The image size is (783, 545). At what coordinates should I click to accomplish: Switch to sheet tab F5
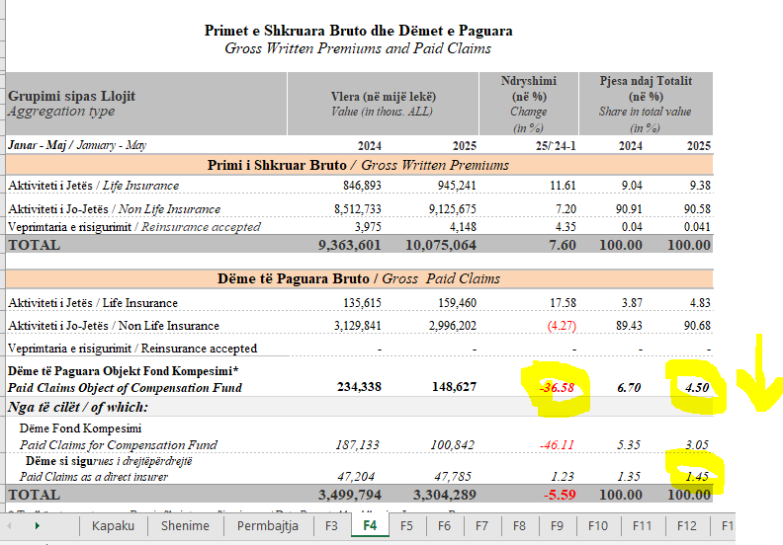point(406,526)
